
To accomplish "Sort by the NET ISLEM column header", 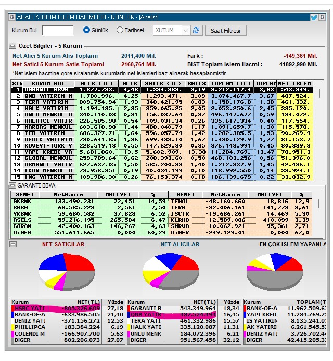I will [294, 83].
